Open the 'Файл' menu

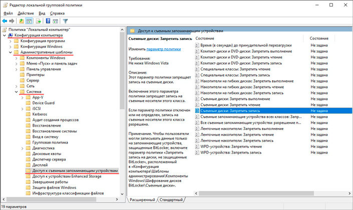[8, 13]
